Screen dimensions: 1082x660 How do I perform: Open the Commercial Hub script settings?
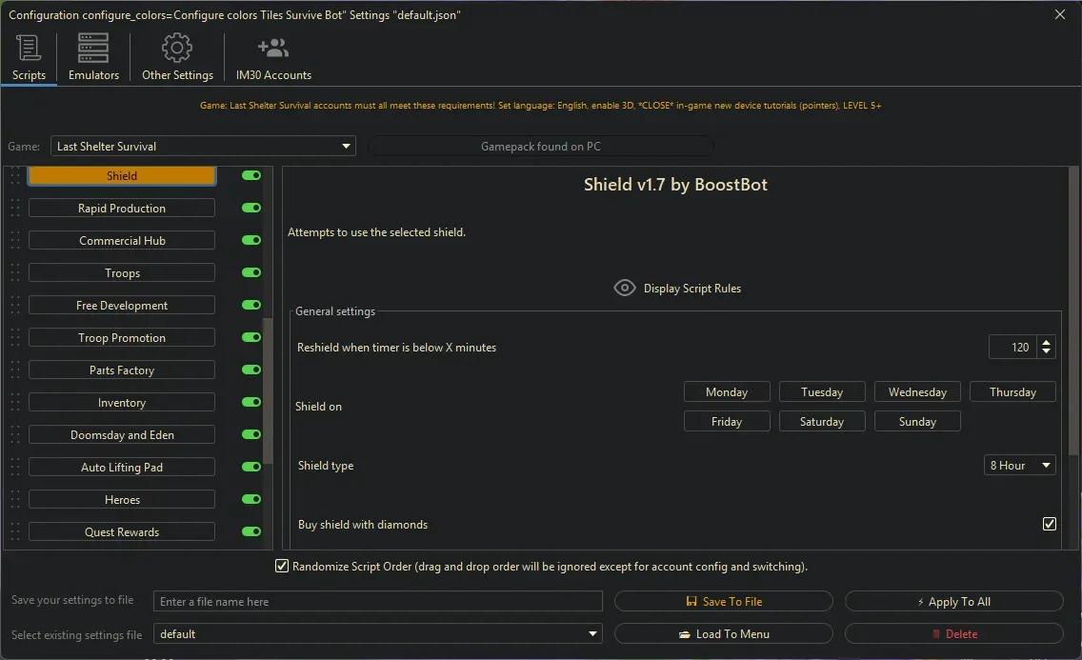pos(122,241)
